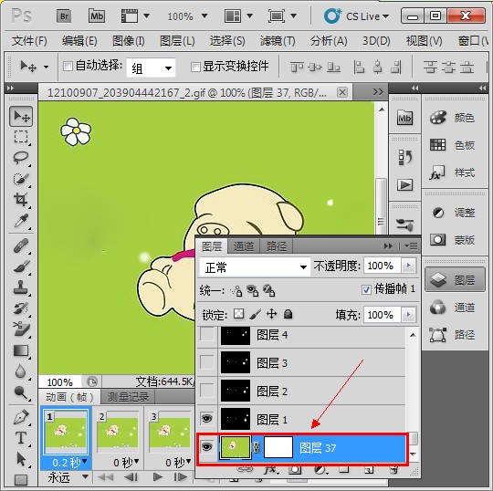Show 图层 3 via visibility box
The width and height of the screenshot is (493, 491).
coord(207,362)
